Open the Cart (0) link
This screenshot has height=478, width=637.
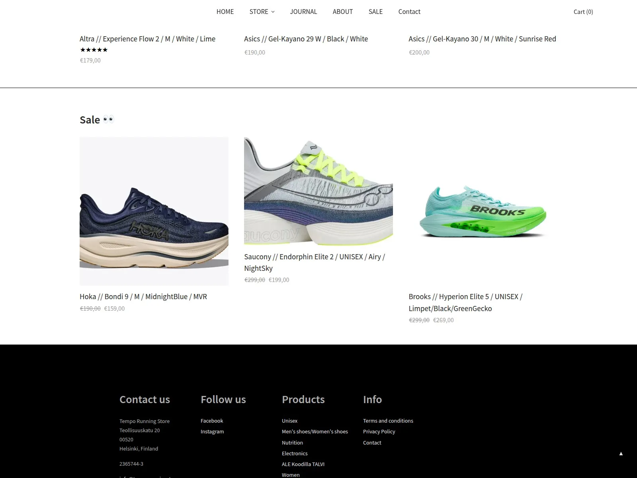(x=583, y=12)
